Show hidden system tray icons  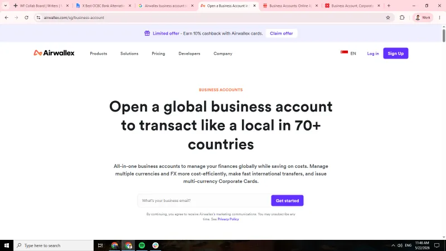[x=393, y=245]
